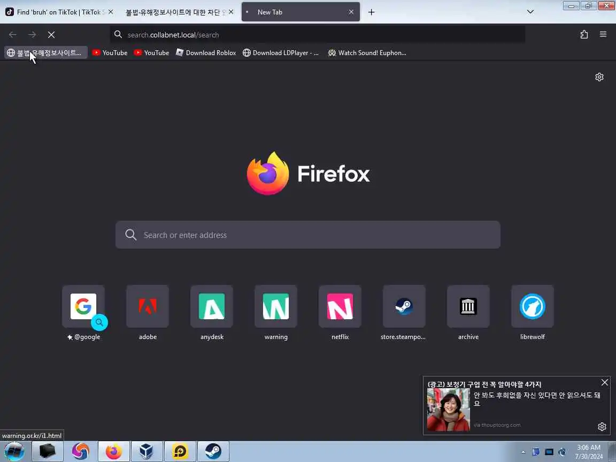Open the swirl browser taskbar icon
Viewport: 616px width, 462px height.
(x=81, y=451)
